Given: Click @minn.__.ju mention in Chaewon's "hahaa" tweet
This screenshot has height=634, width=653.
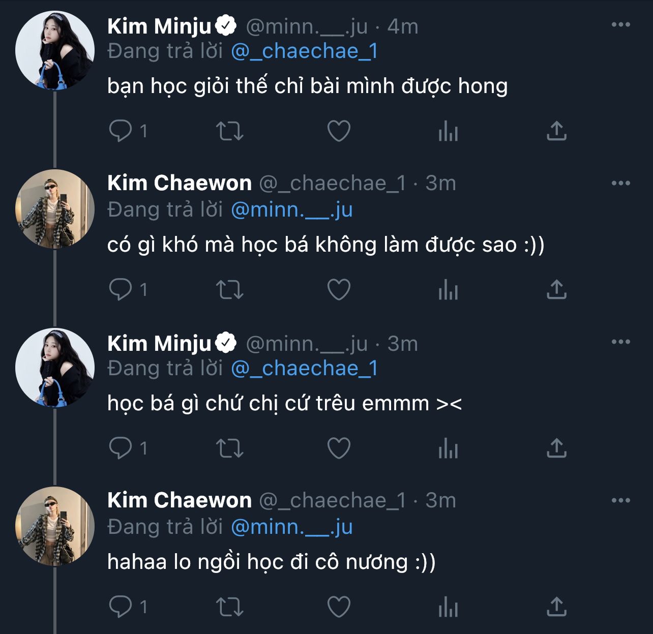Looking at the screenshot, I should [291, 527].
